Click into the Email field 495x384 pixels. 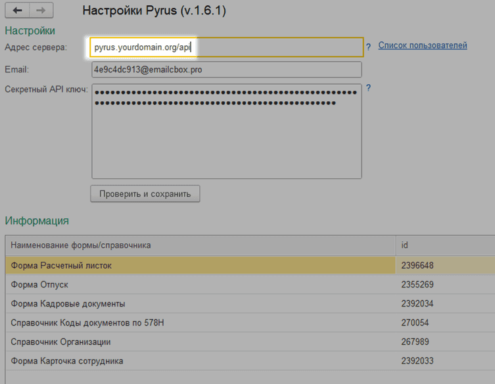pos(226,69)
